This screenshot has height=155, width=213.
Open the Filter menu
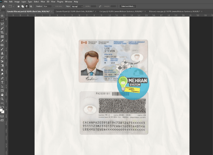(x=43, y=2)
